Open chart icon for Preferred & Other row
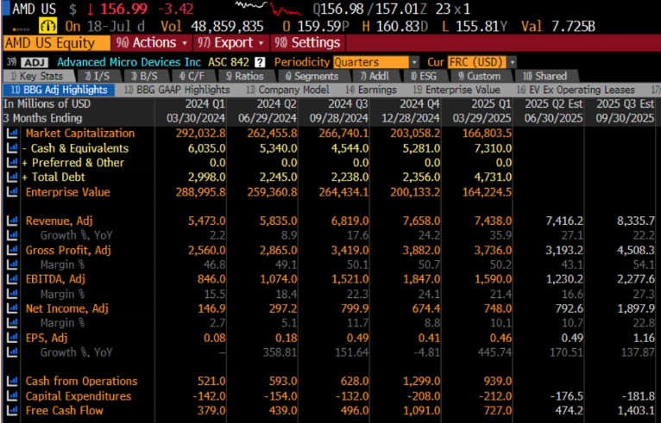 pos(12,163)
